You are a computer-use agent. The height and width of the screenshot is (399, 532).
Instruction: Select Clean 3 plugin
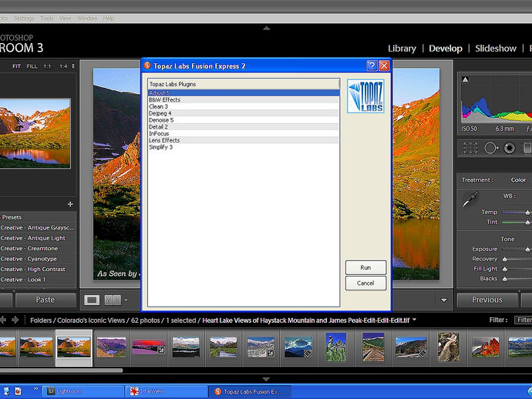(x=244, y=106)
